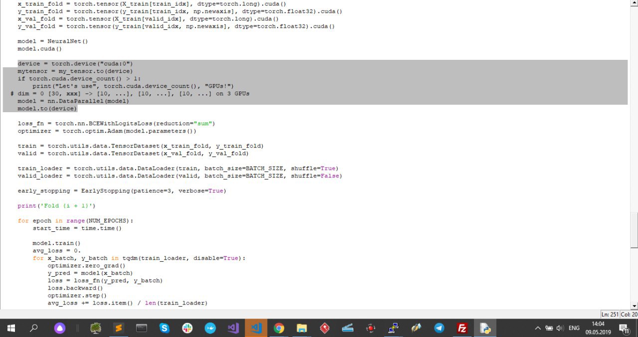
Task: Click the 'valid = torch.utils.data.TensorDataset' line
Action: click(133, 154)
